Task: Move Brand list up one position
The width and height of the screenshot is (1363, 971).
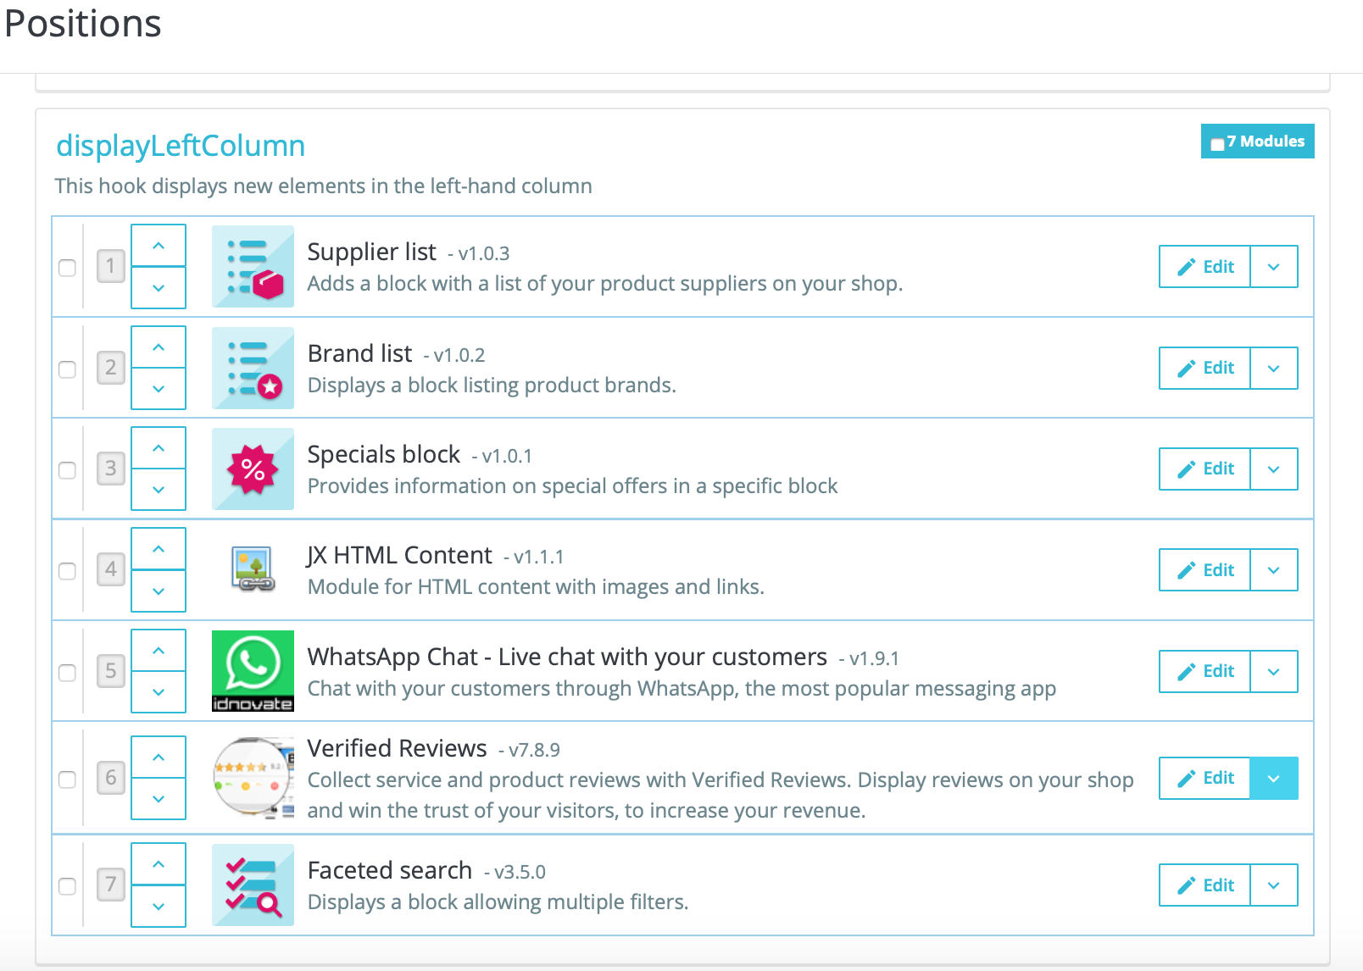Action: [x=159, y=347]
